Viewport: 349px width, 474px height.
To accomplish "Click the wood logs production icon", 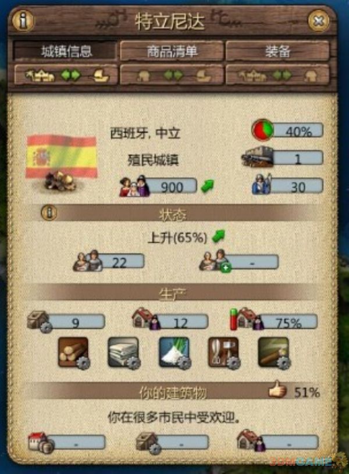I will tap(74, 353).
